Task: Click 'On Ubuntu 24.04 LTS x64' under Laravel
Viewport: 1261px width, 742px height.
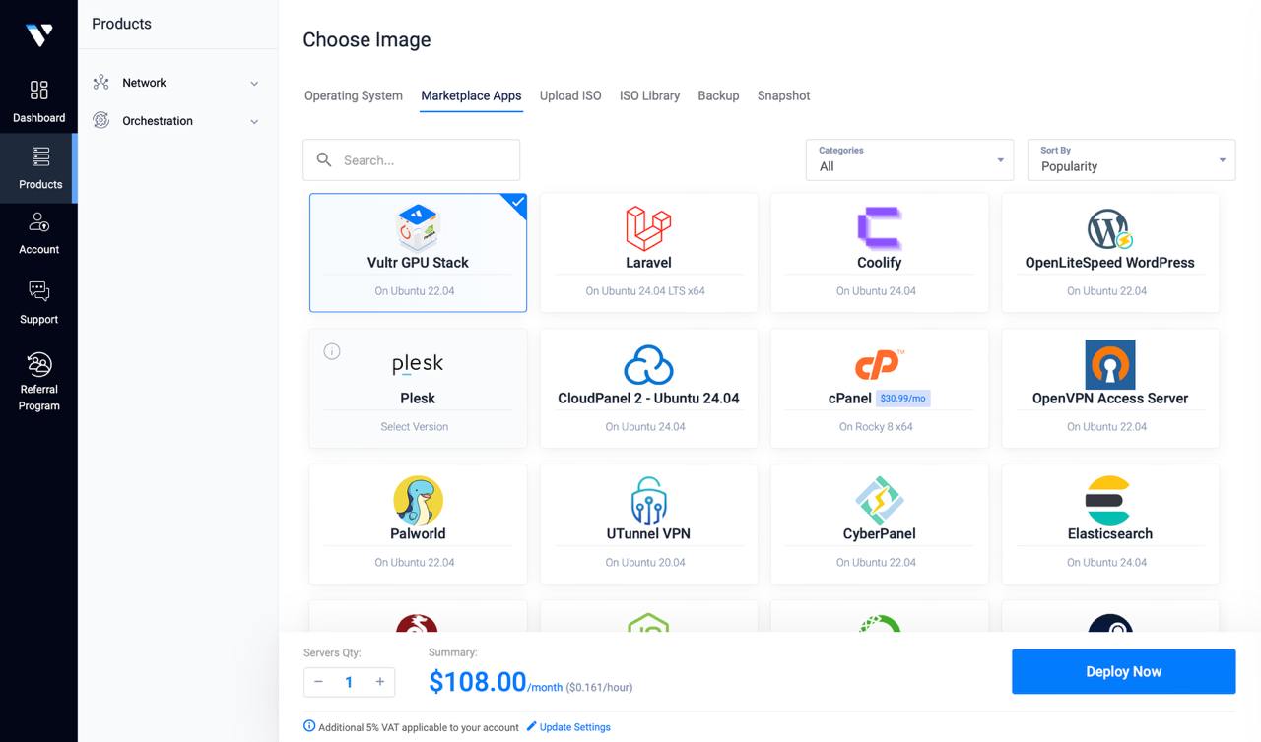Action: click(x=645, y=291)
